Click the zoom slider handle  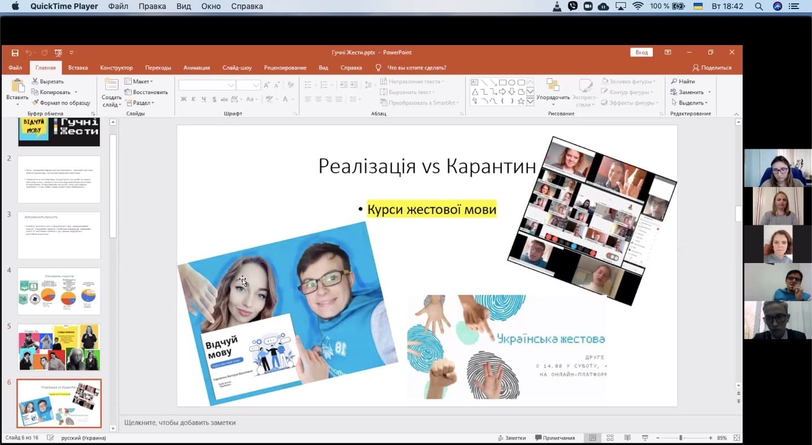pos(681,438)
